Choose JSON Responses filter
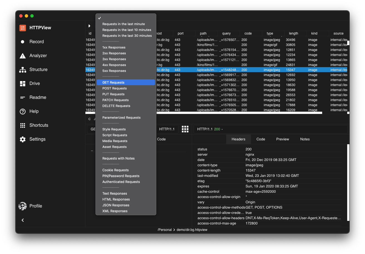 click(x=126, y=205)
